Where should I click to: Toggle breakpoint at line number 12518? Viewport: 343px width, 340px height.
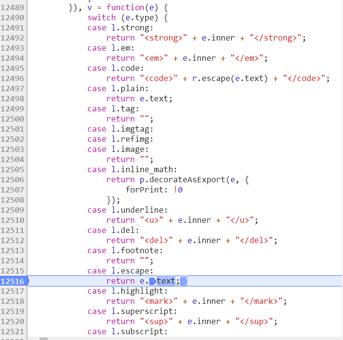pyautogui.click(x=13, y=301)
